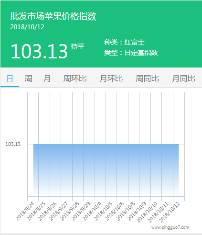Click the blue area chart fill

106,170
